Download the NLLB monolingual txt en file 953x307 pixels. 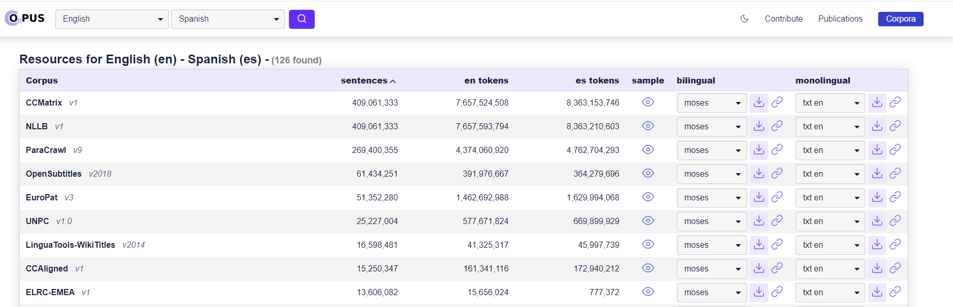tap(877, 126)
